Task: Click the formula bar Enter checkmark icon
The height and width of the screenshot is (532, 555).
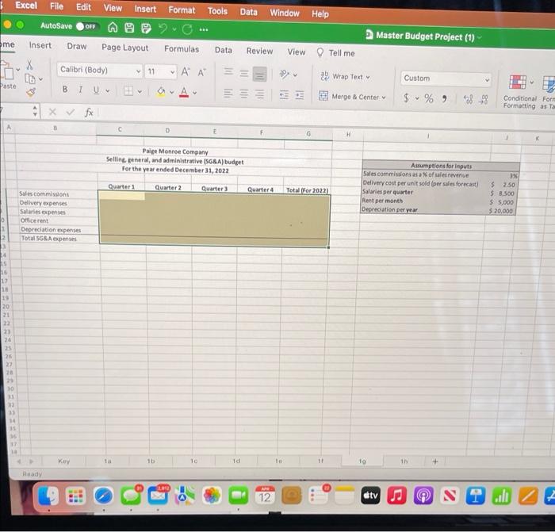Action: (71, 113)
